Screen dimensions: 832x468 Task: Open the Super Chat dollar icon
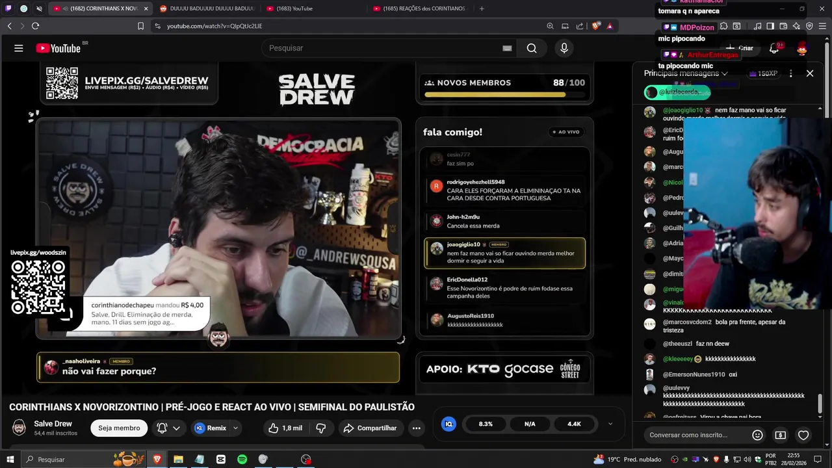[781, 435]
